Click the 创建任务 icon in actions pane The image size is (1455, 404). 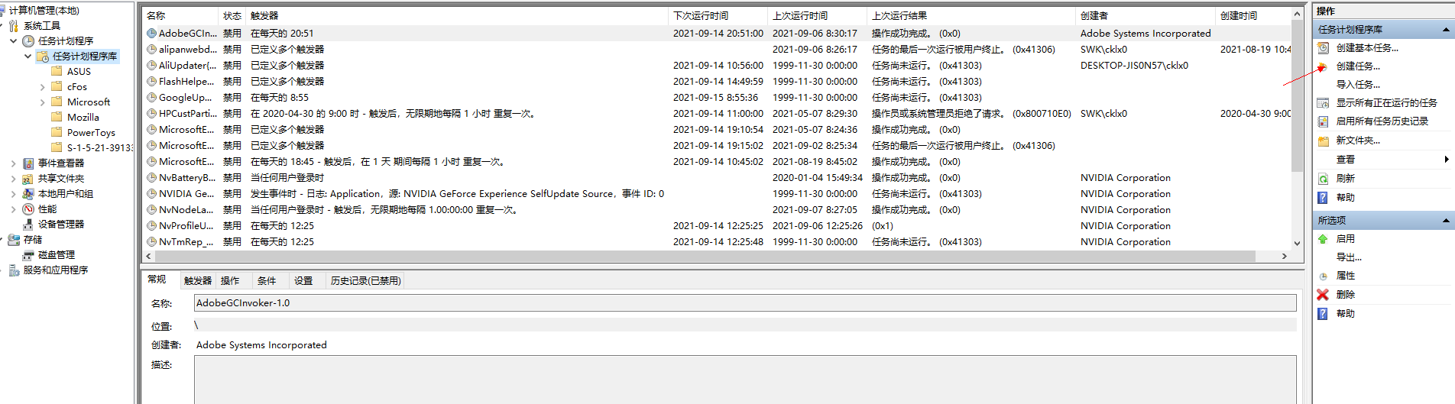[1323, 66]
